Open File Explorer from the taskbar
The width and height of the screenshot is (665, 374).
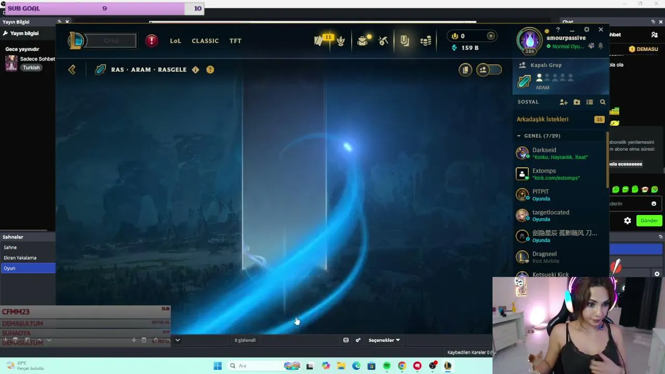click(341, 366)
